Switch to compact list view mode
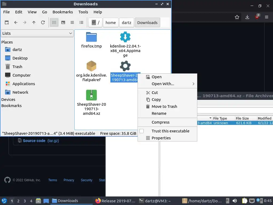The height and width of the screenshot is (205, 273). pyautogui.click(x=72, y=22)
